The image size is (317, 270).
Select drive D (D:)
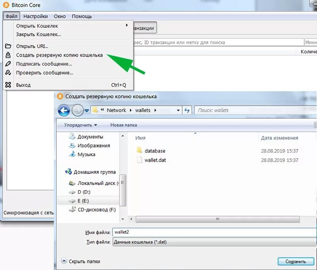84,192
